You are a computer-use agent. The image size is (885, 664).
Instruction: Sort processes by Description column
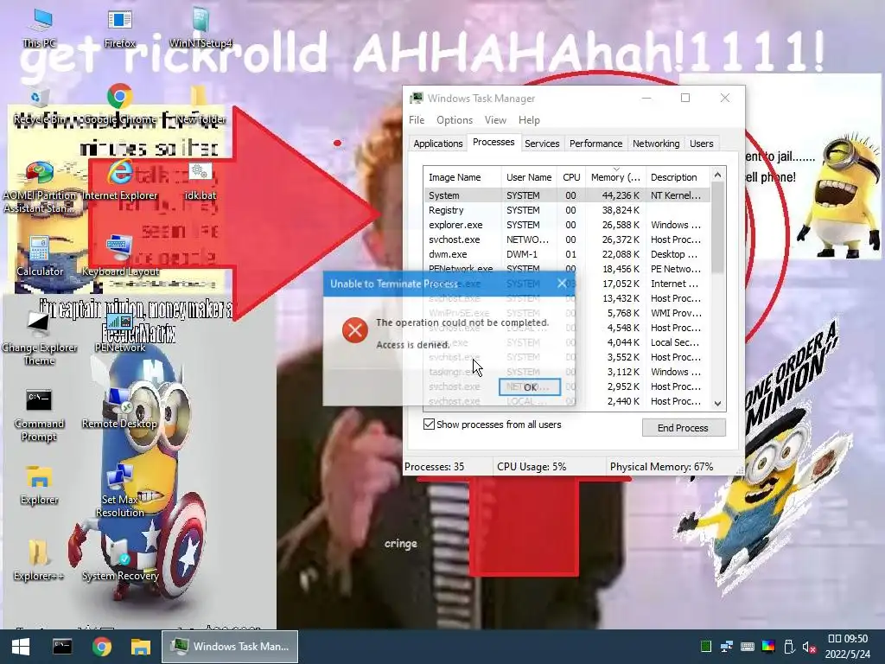click(x=678, y=177)
